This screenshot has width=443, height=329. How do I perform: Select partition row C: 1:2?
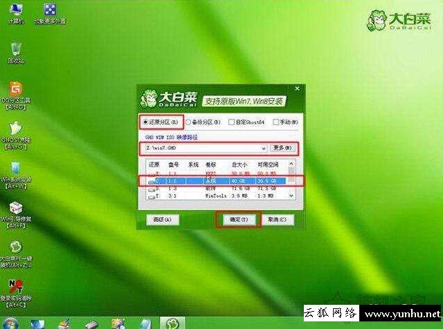coord(217,181)
